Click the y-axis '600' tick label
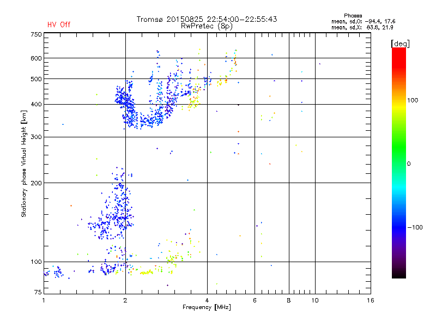The width and height of the screenshot is (436, 327). click(36, 58)
